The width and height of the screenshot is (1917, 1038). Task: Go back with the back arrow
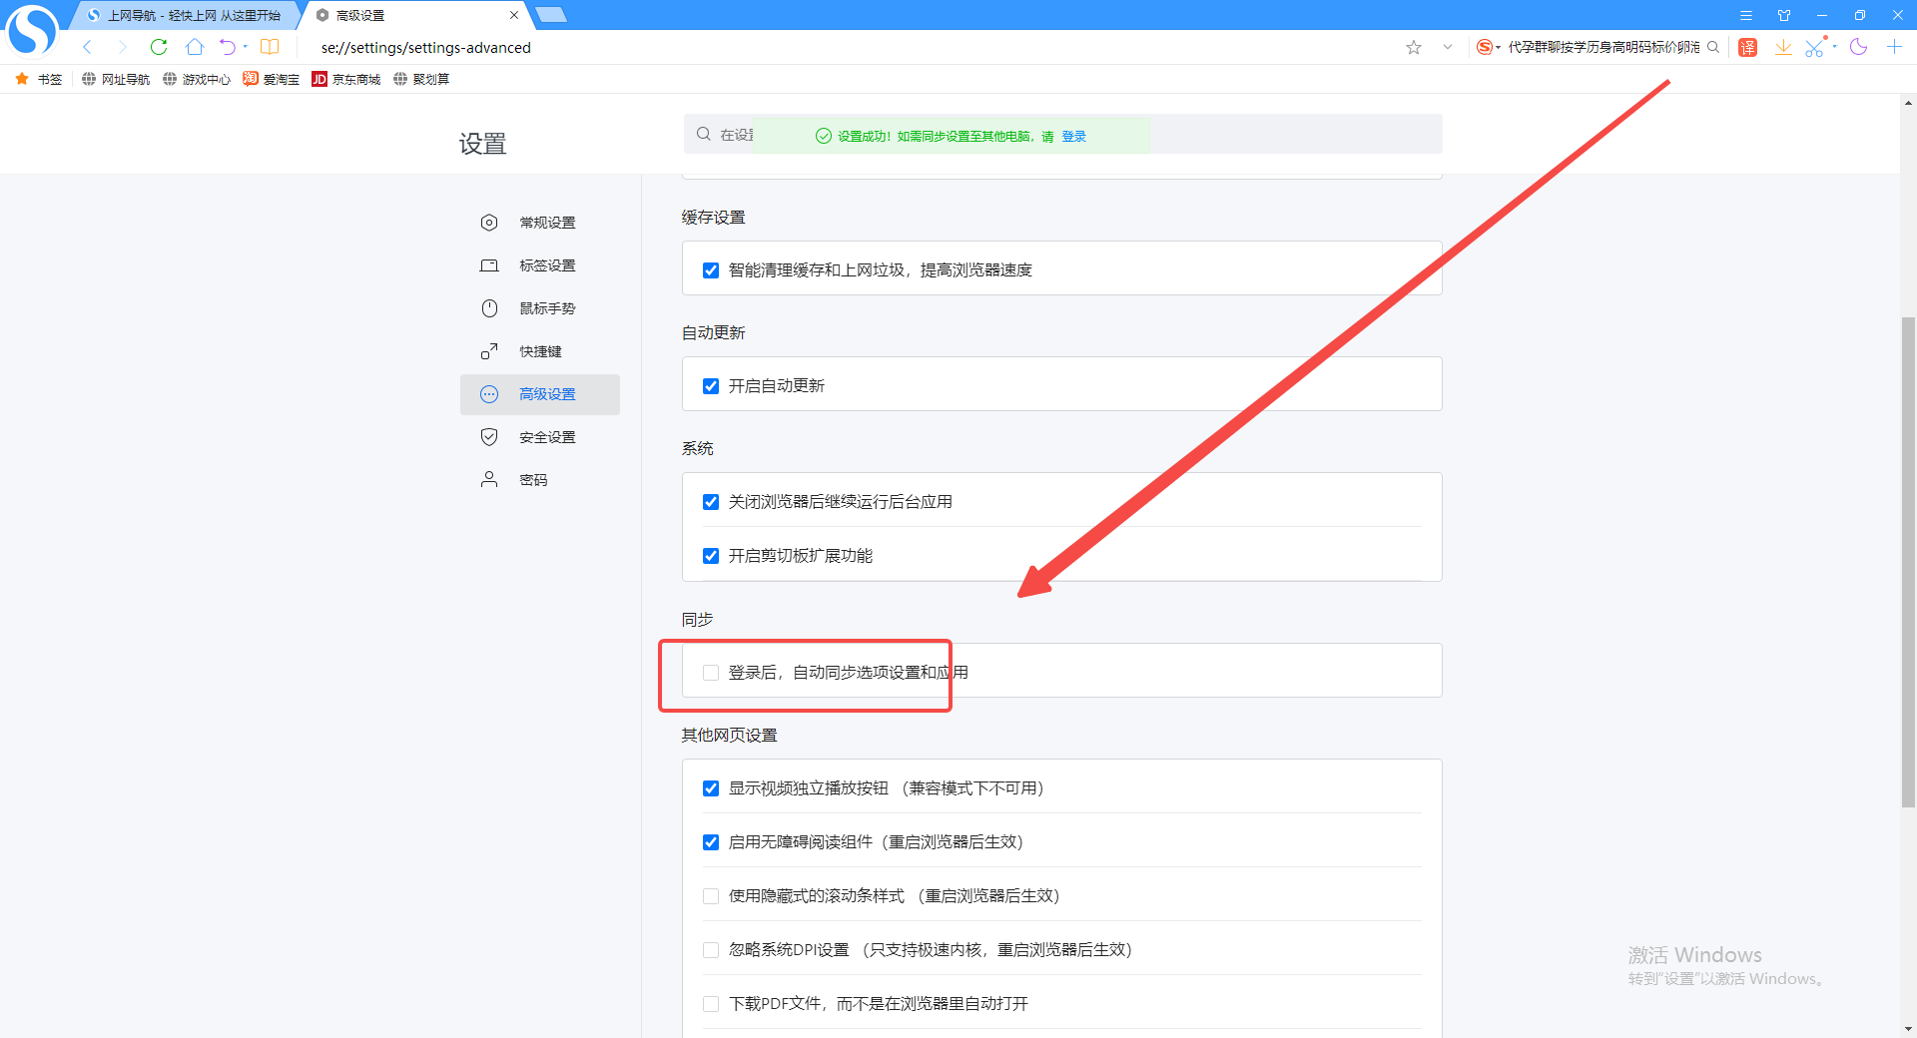click(x=88, y=47)
